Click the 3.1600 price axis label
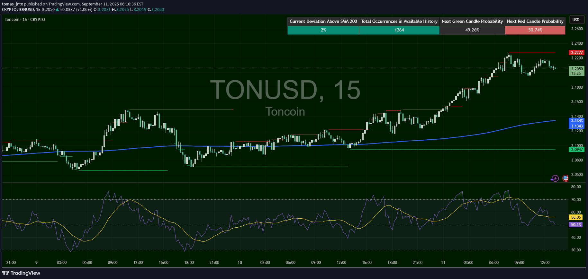 pos(577,102)
